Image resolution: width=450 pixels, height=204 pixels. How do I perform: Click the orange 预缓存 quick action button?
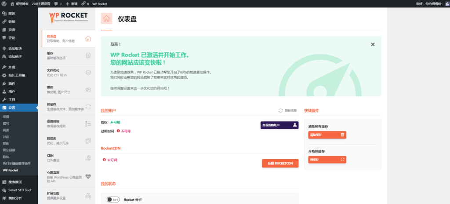327,159
